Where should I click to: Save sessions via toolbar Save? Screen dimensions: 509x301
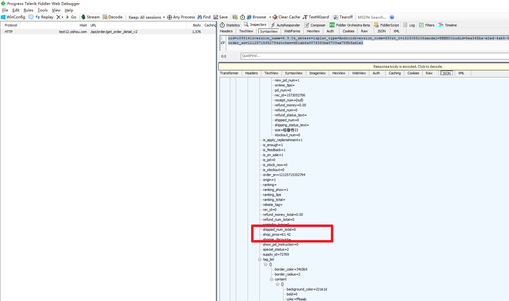(x=221, y=17)
